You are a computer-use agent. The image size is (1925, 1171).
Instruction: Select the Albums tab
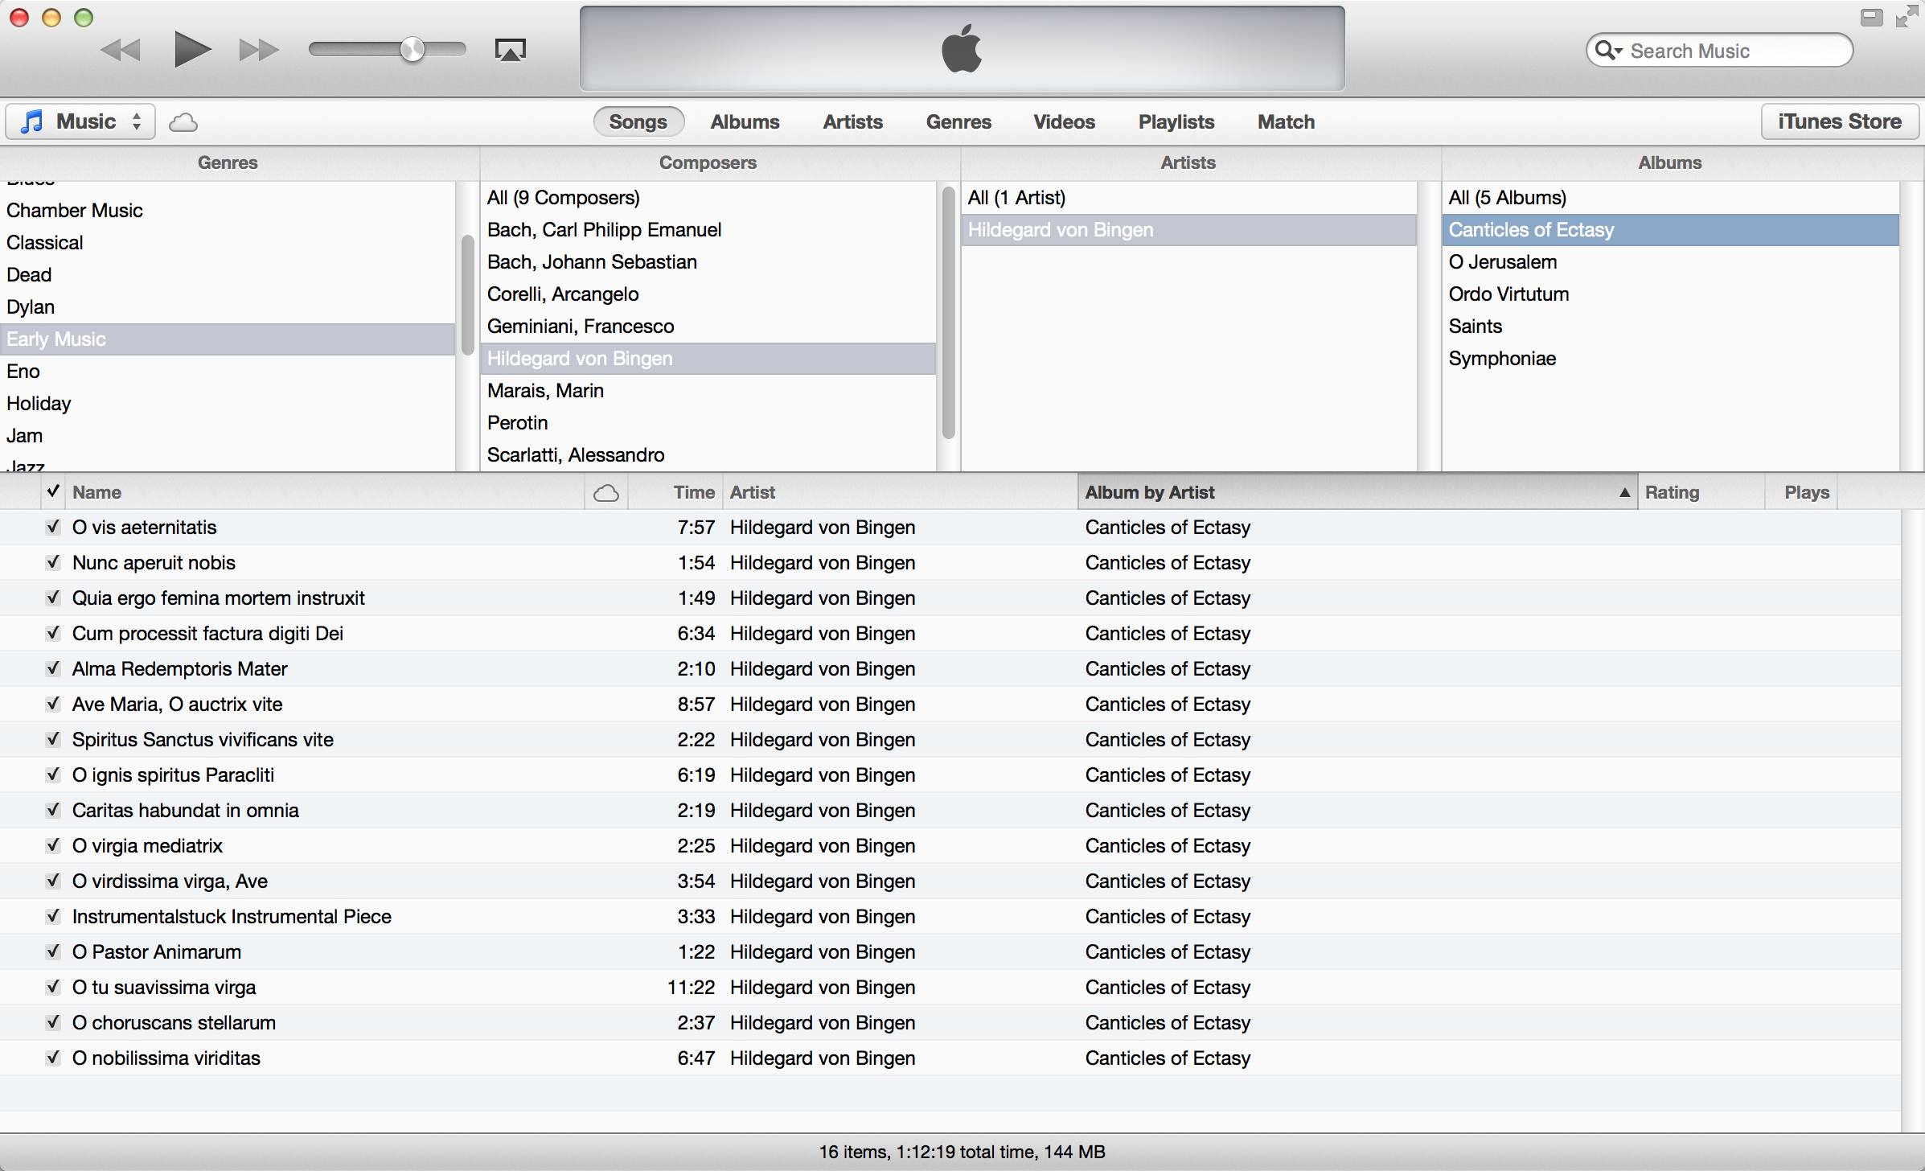(x=742, y=121)
